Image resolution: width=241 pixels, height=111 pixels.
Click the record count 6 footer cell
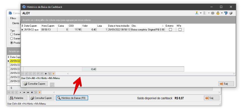[x=18, y=88]
